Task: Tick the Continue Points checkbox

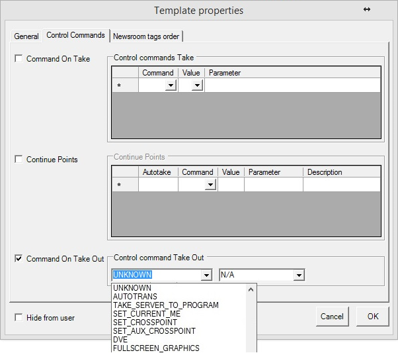Action: [x=19, y=160]
